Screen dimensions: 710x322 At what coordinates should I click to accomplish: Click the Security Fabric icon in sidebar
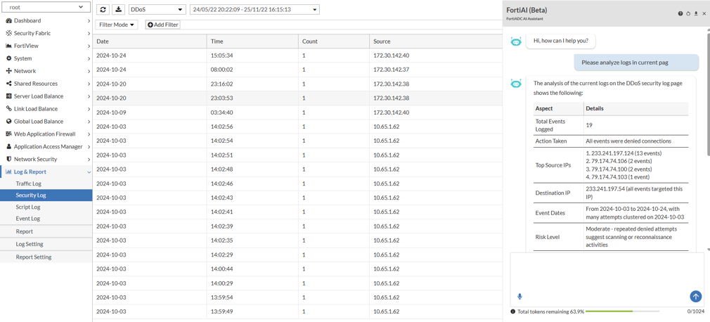(x=9, y=34)
